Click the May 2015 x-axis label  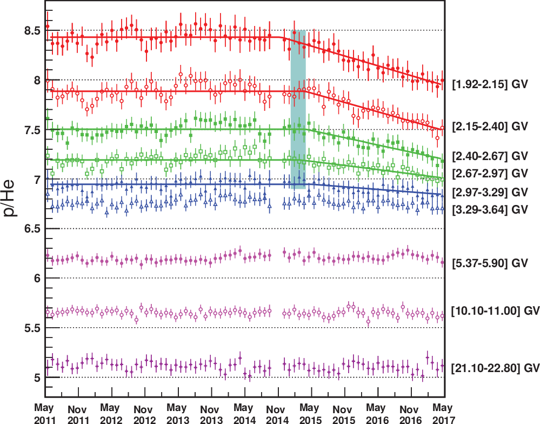[x=310, y=414]
